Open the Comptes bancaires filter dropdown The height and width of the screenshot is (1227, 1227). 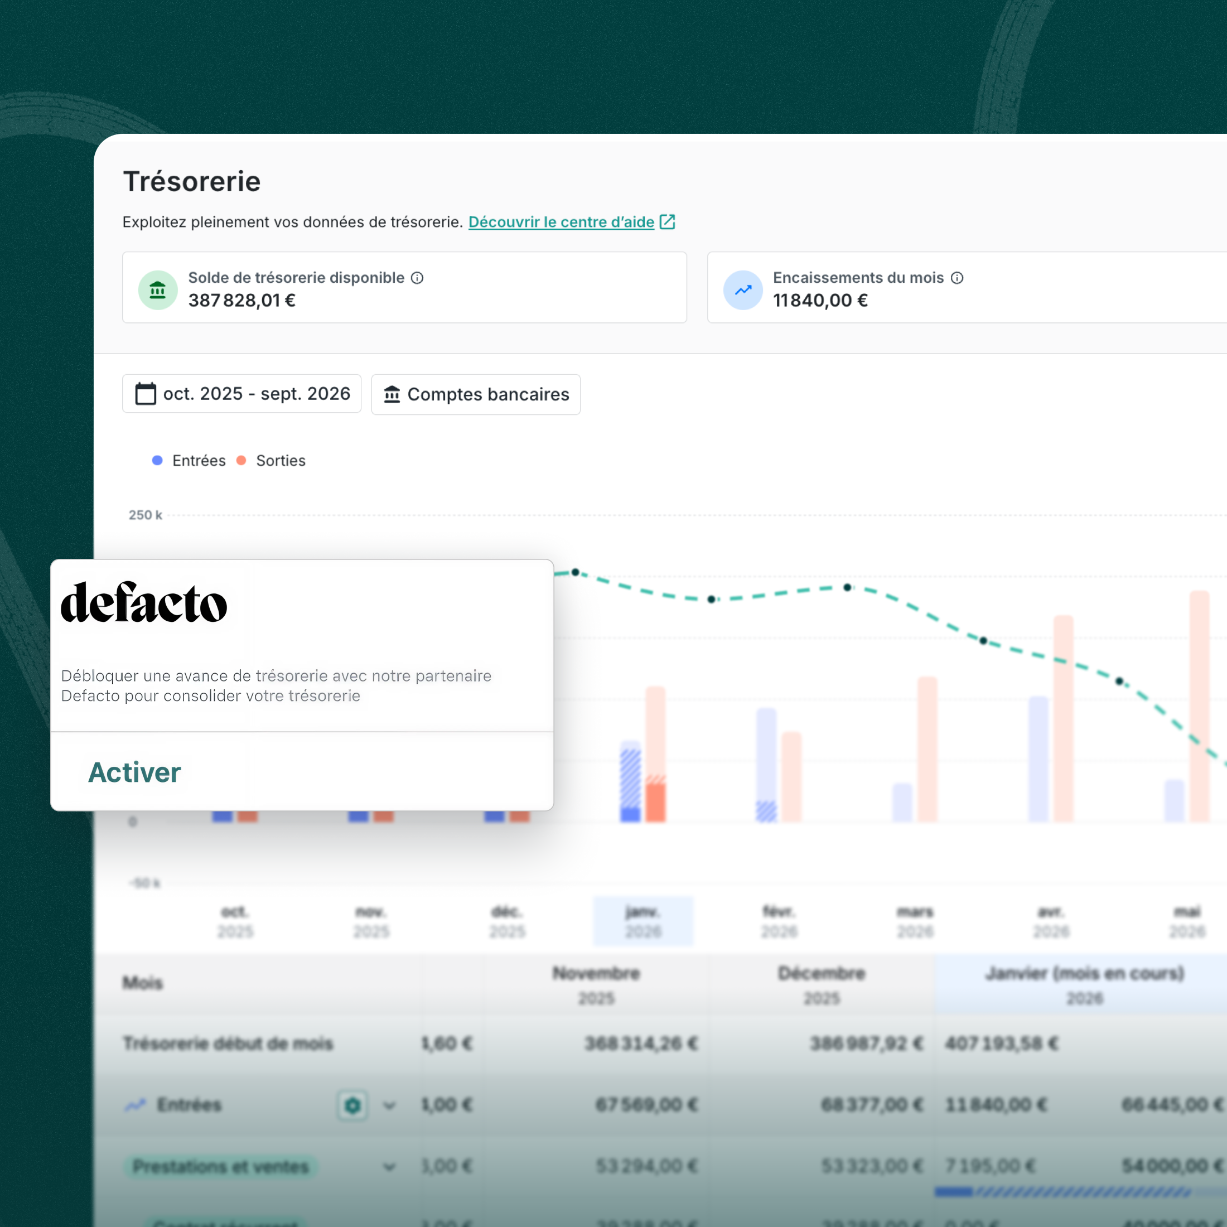476,394
